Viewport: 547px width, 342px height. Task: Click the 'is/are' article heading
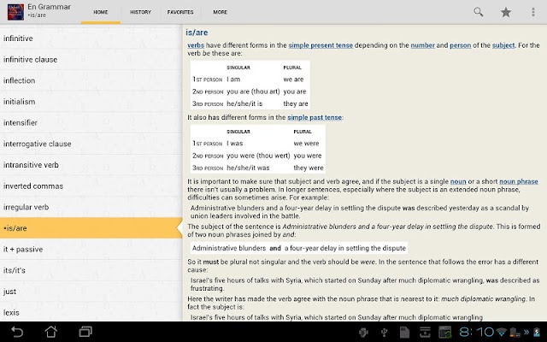pyautogui.click(x=197, y=32)
